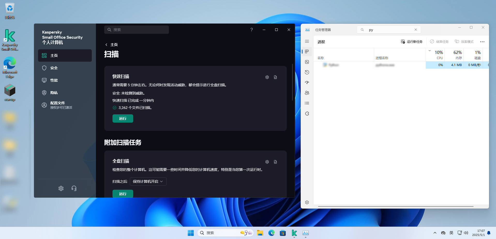Click Task Manager search field containing py
Image resolution: width=496 pixels, height=239 pixels.
(389, 30)
